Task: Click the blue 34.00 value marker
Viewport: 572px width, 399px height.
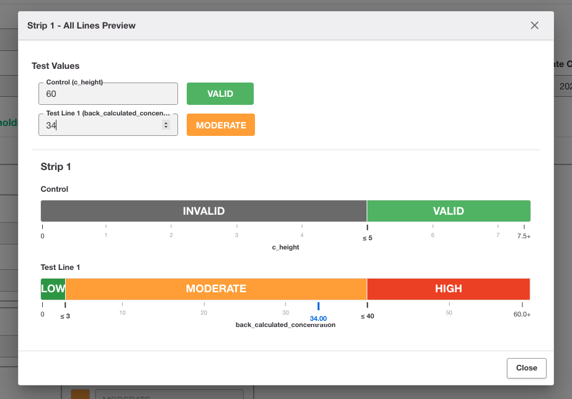Action: [318, 312]
